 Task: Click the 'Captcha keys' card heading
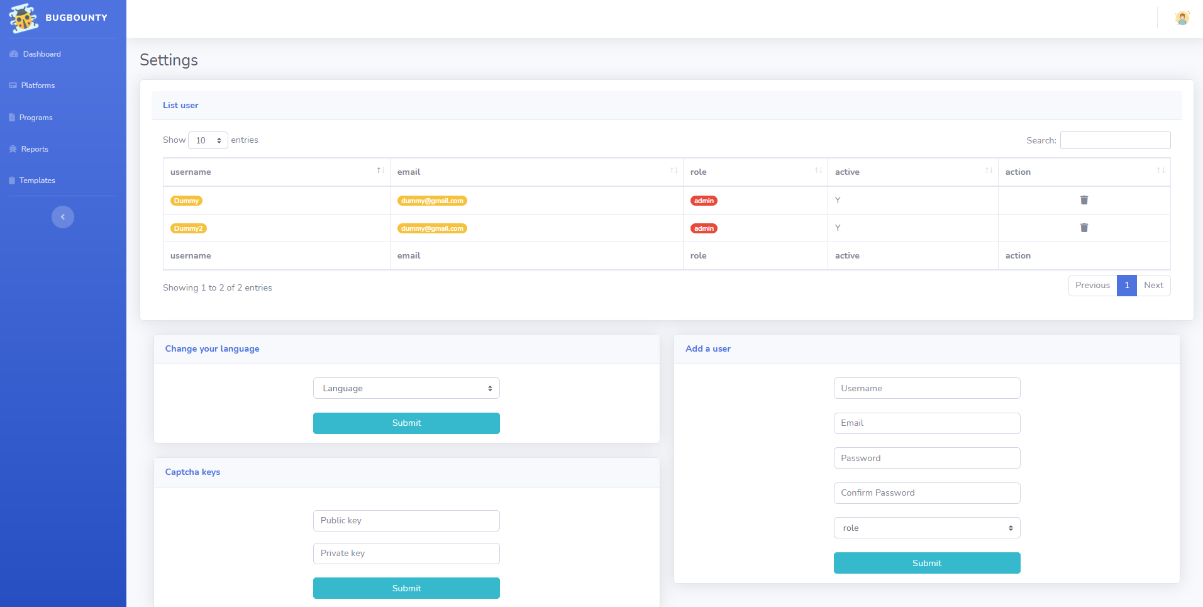click(x=192, y=472)
